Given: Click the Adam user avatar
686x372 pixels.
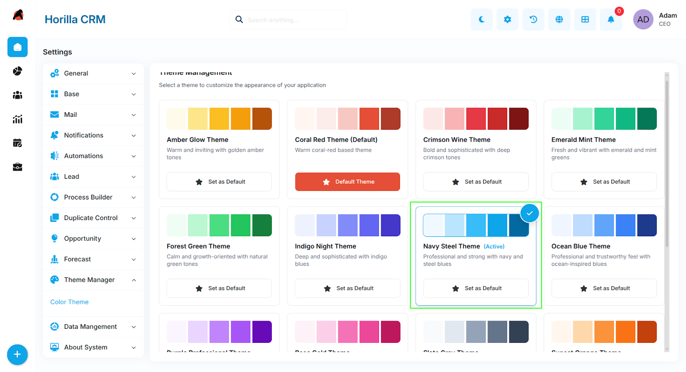Looking at the screenshot, I should [643, 19].
